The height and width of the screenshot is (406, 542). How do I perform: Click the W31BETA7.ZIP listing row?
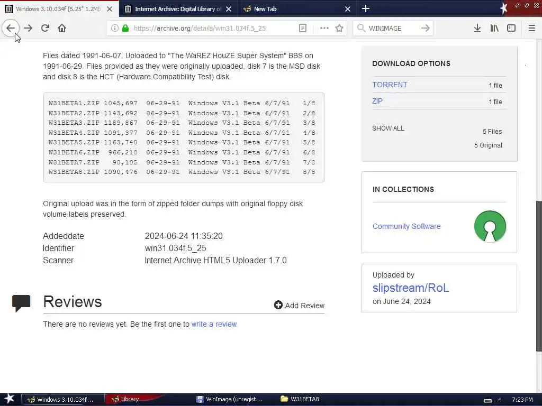(x=182, y=162)
